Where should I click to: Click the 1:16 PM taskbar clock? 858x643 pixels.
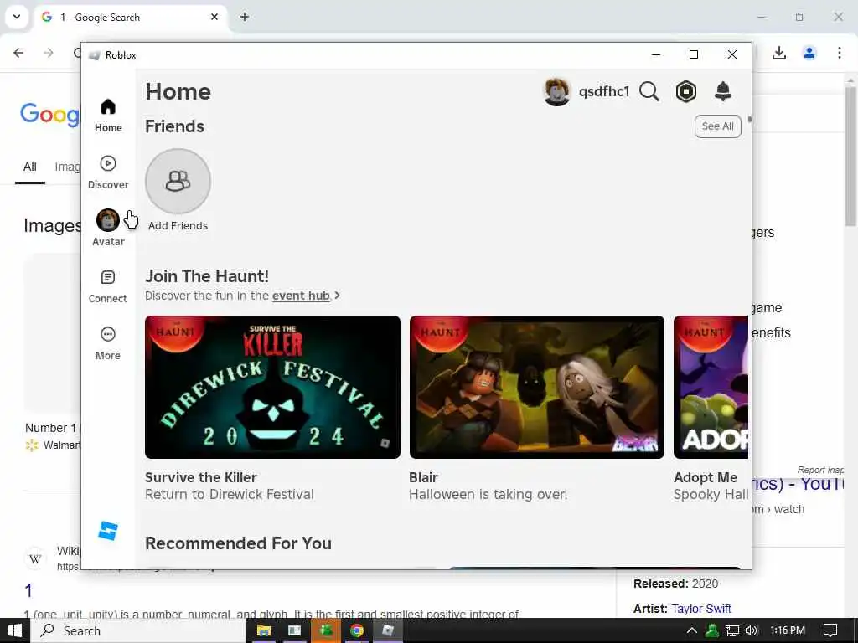click(x=788, y=630)
